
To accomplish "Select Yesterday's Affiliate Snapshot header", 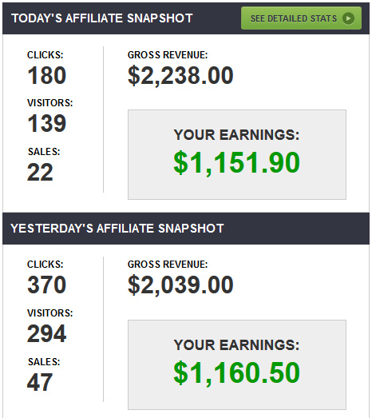I will point(117,229).
